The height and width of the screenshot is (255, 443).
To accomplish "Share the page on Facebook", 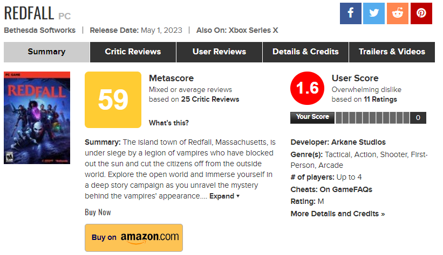I will [x=351, y=13].
